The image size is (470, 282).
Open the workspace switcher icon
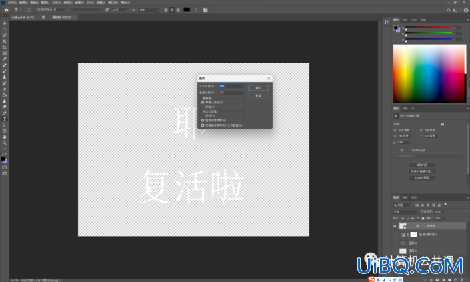(455, 10)
